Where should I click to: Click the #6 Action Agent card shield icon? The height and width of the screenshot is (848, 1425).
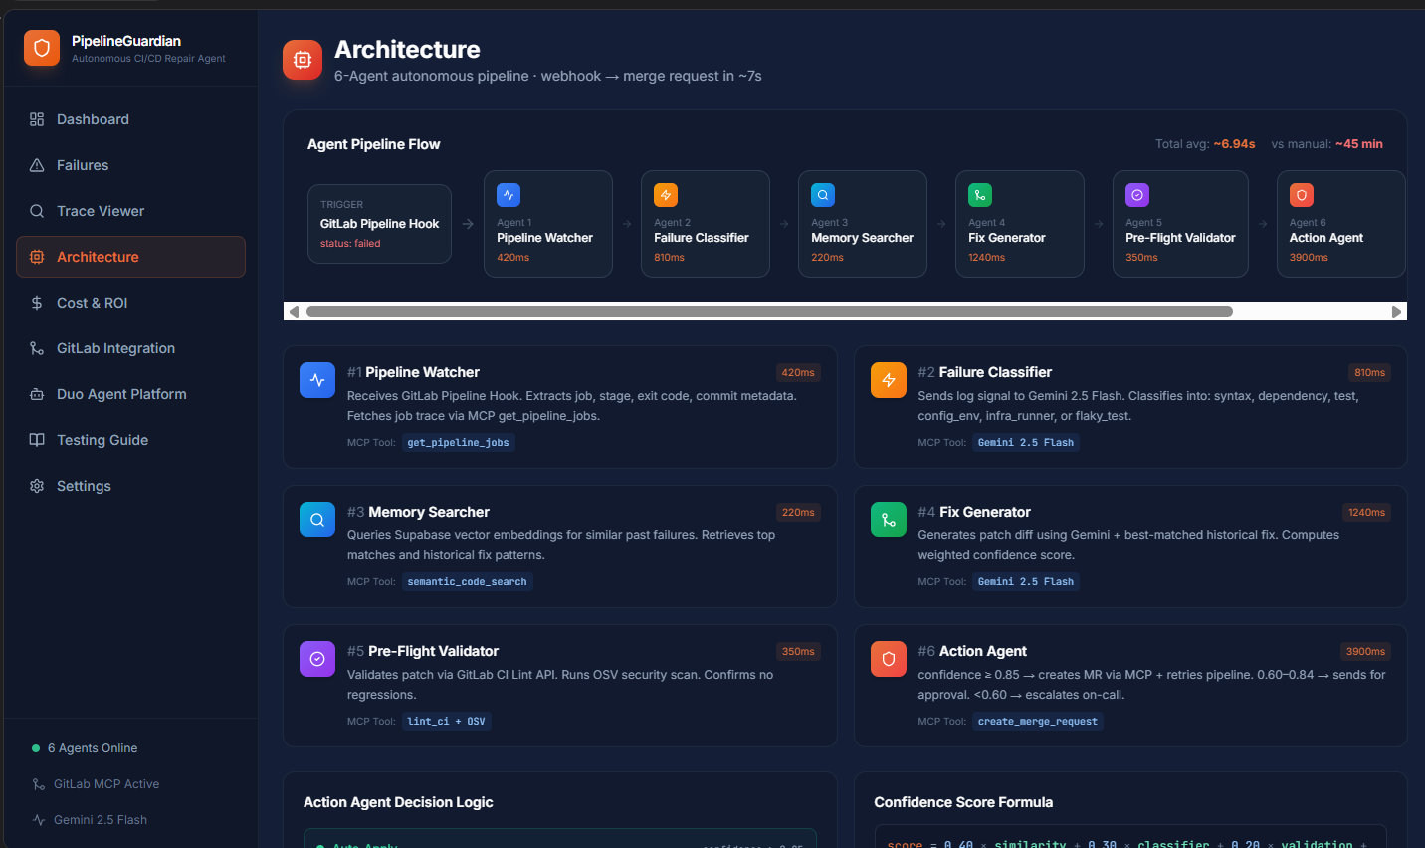pos(889,659)
